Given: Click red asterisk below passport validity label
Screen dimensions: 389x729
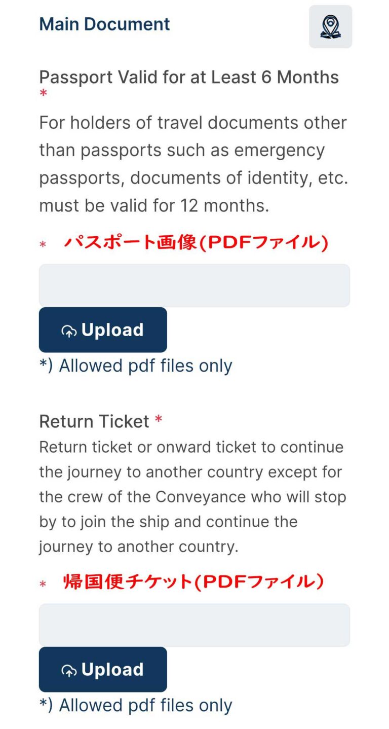Looking at the screenshot, I should (44, 94).
